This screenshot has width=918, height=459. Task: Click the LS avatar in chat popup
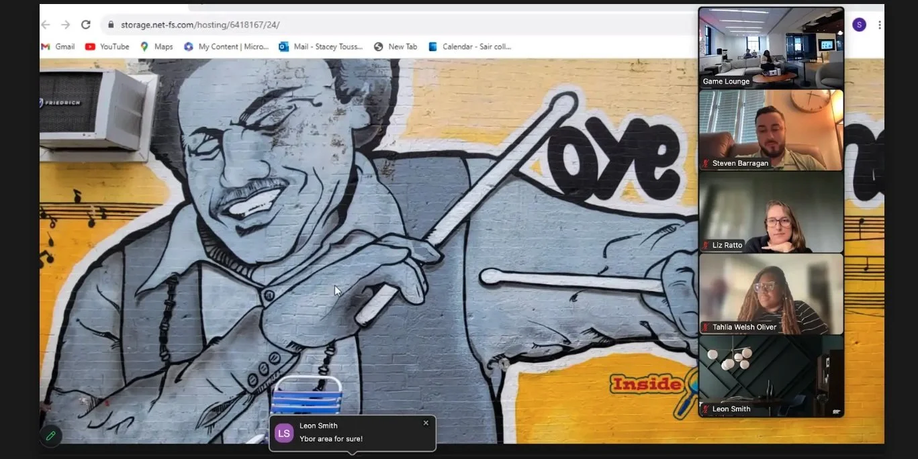(x=284, y=433)
